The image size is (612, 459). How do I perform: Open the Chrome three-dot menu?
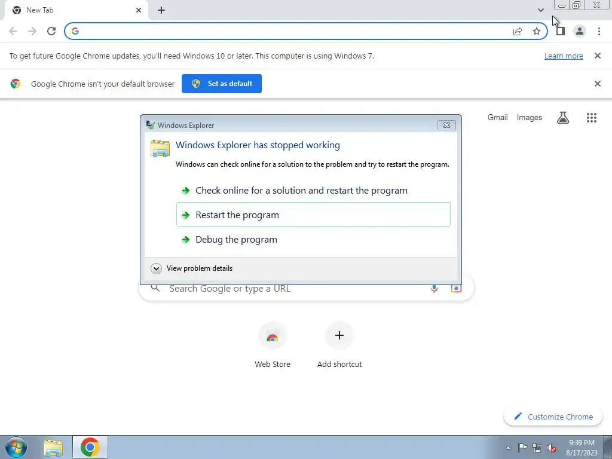[599, 31]
